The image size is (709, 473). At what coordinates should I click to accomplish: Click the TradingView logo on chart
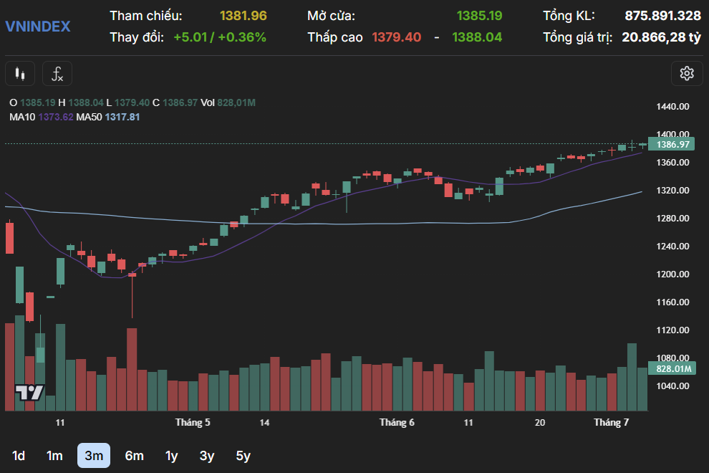[x=30, y=392]
